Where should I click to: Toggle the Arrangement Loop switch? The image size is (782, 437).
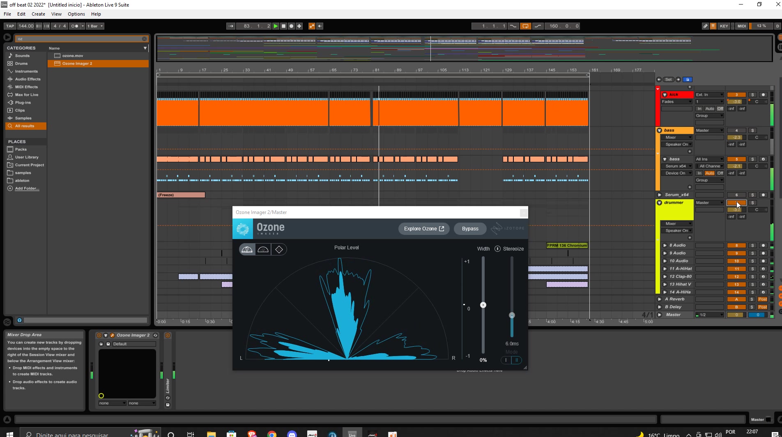(525, 26)
